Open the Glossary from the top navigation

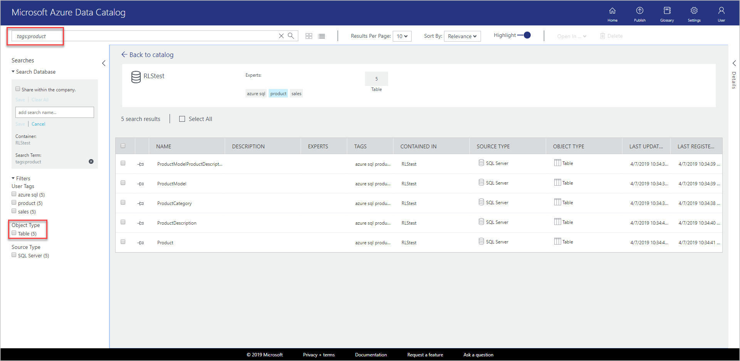[x=667, y=13]
